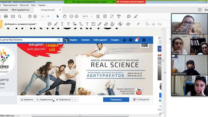This screenshot has width=208, height=117.
Task: Choose the add text comment tool
Action: tap(87, 24)
